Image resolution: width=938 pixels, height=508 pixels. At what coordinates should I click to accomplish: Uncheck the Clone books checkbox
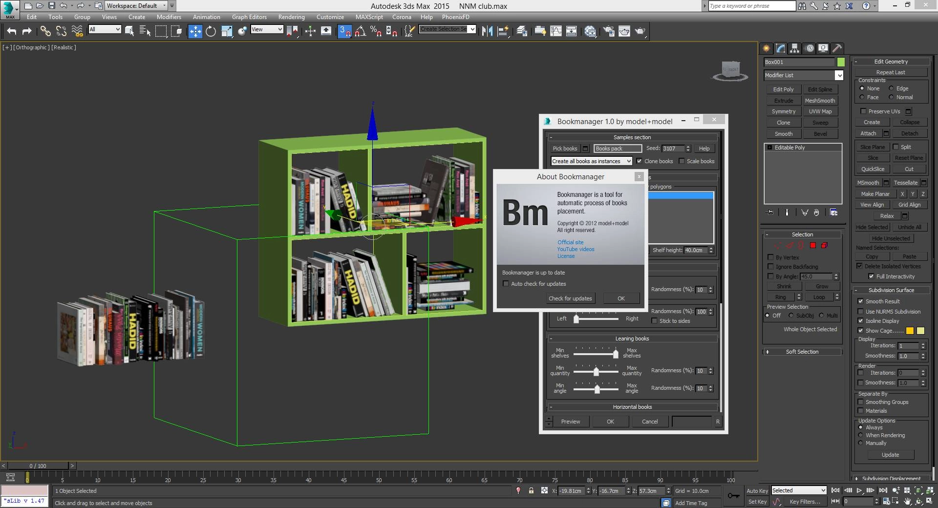click(639, 161)
